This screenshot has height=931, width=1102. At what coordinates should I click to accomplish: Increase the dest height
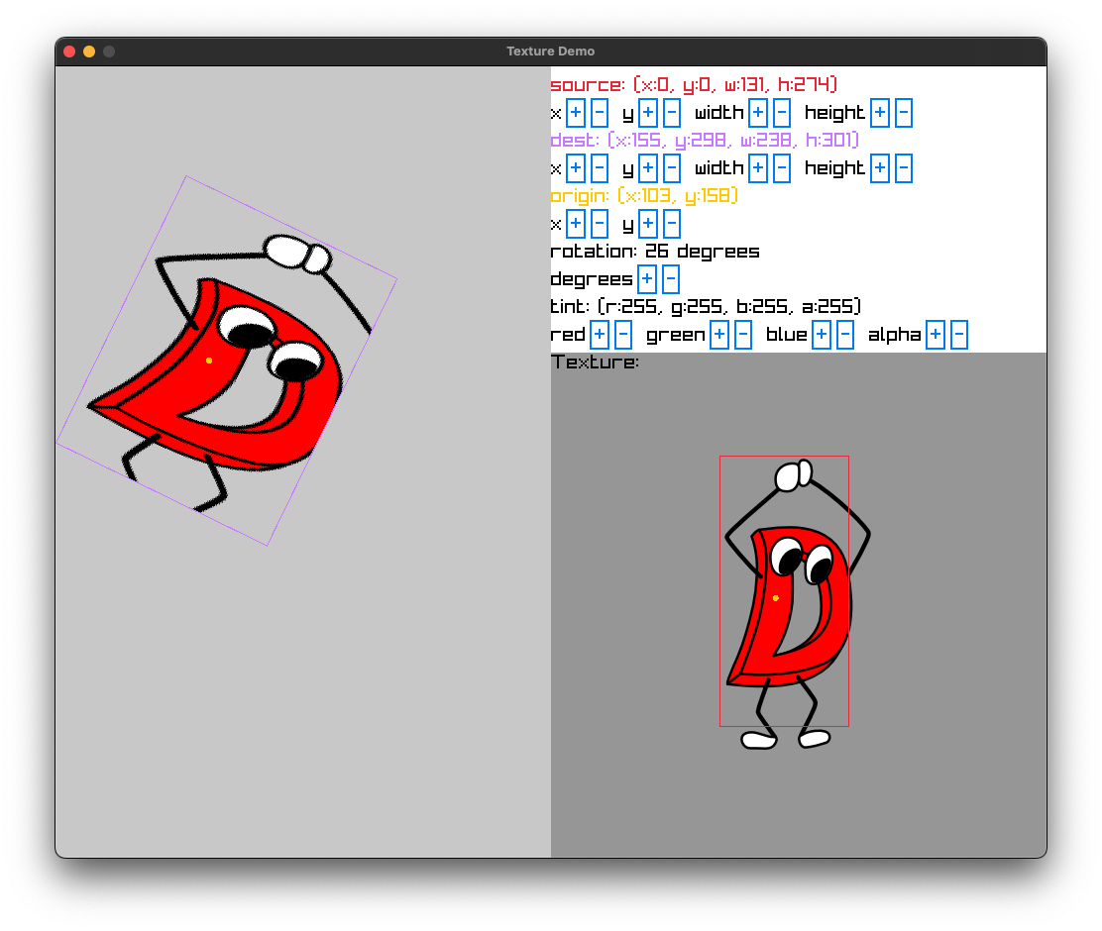[x=879, y=167]
